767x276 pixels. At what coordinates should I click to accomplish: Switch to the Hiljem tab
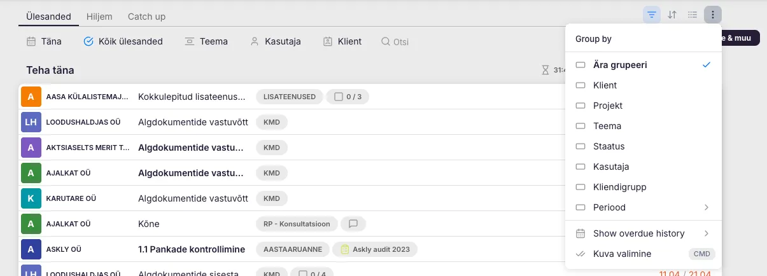click(x=101, y=17)
